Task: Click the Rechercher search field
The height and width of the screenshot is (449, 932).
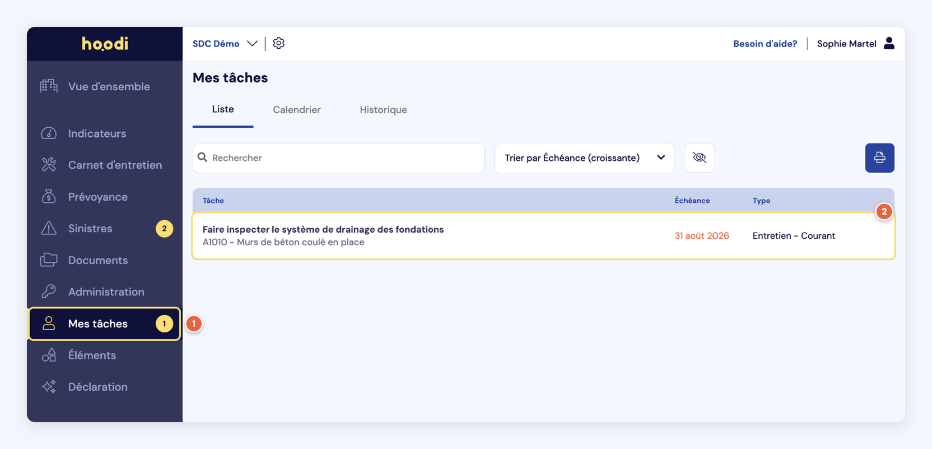Action: click(338, 158)
